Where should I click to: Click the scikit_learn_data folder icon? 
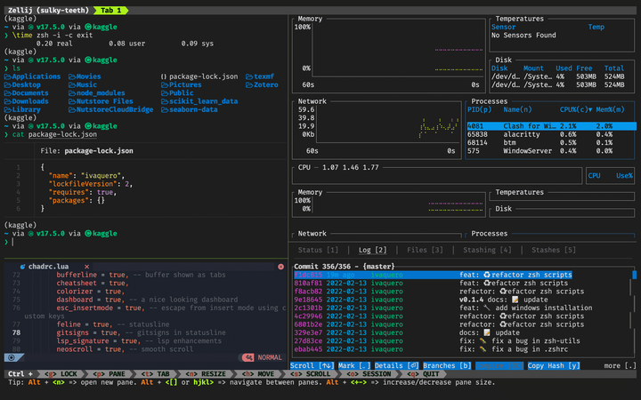tap(164, 101)
